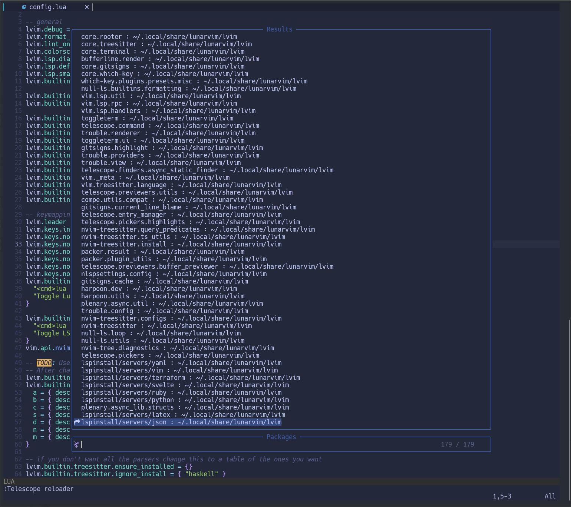The image size is (571, 507).
Task: Click the 1,5-3 cursor position indicator
Action: click(x=502, y=496)
